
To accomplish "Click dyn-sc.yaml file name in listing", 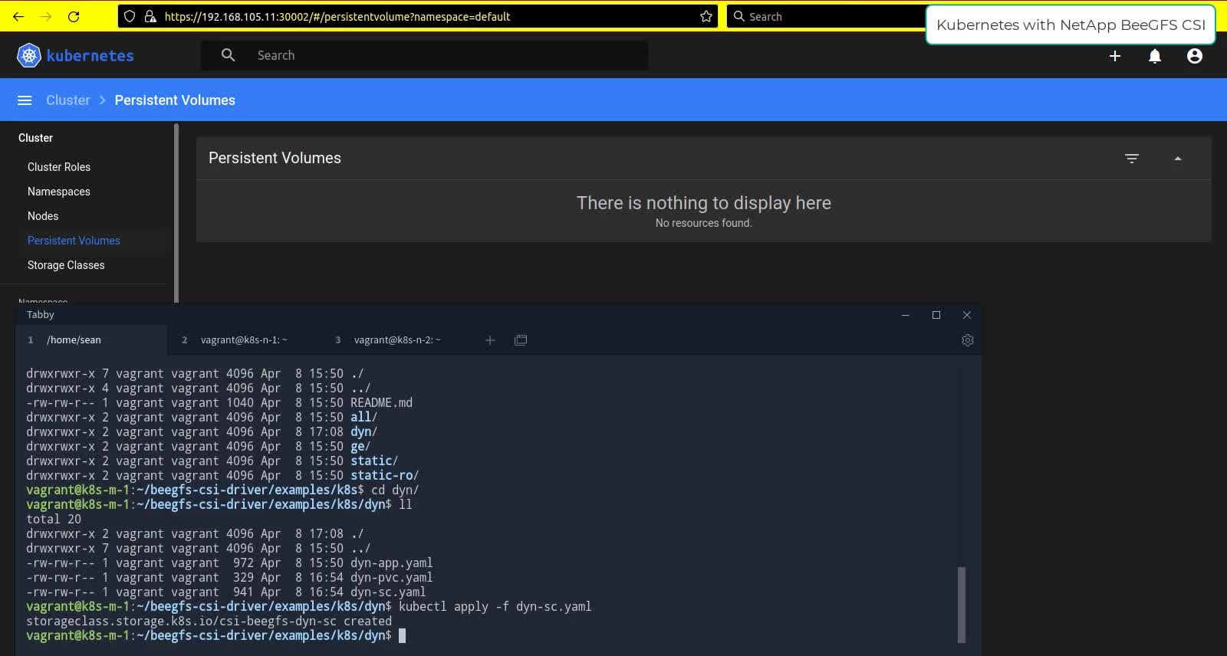I will click(x=388, y=592).
